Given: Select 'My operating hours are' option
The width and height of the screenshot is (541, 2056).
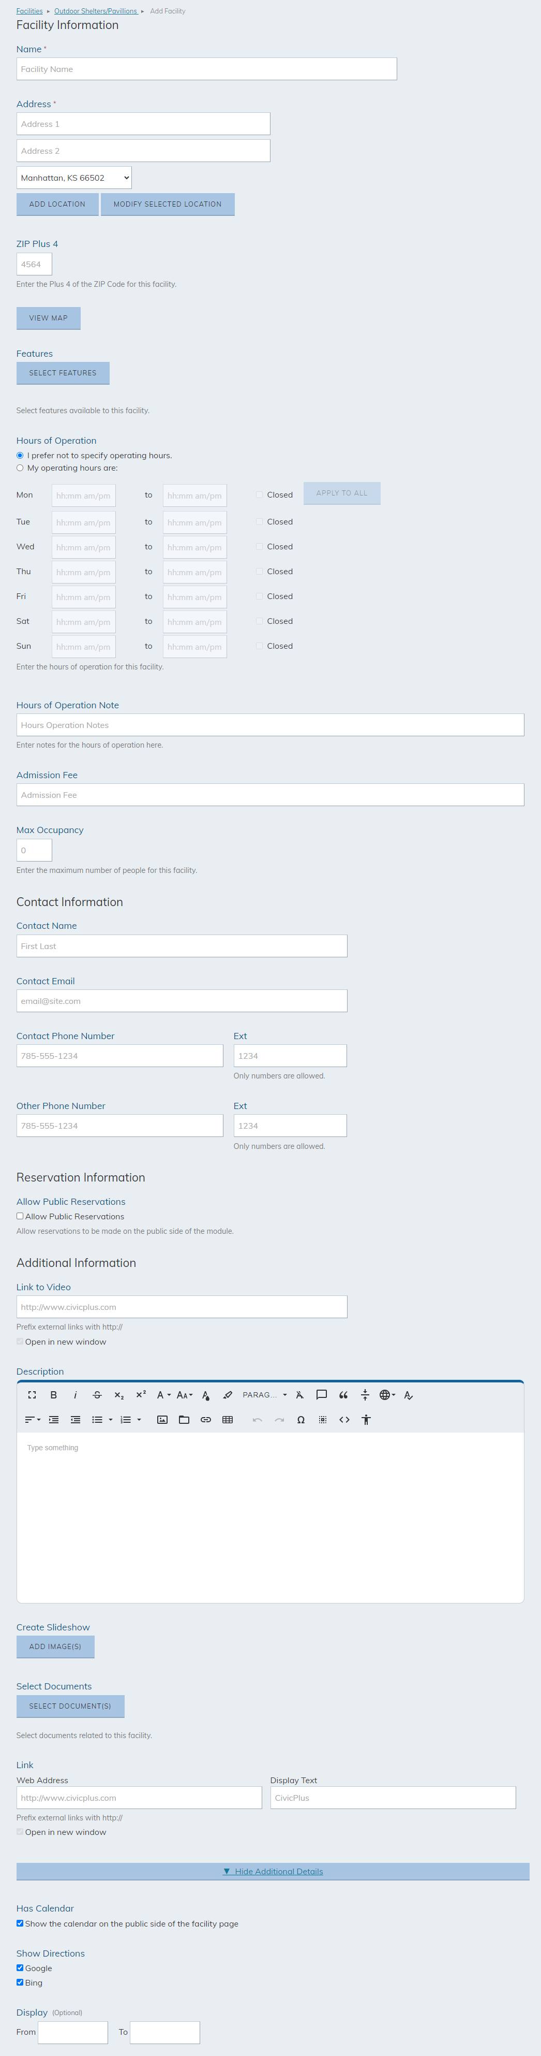Looking at the screenshot, I should coord(20,469).
